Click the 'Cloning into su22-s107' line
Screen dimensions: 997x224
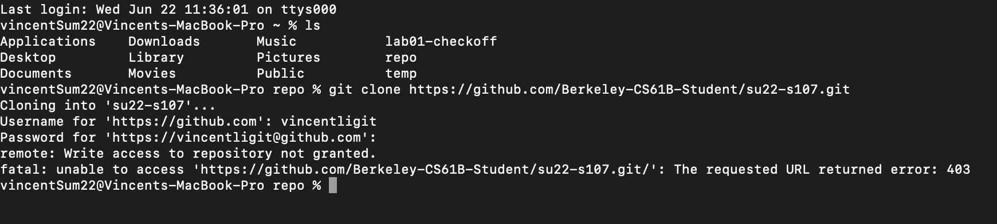click(x=108, y=106)
